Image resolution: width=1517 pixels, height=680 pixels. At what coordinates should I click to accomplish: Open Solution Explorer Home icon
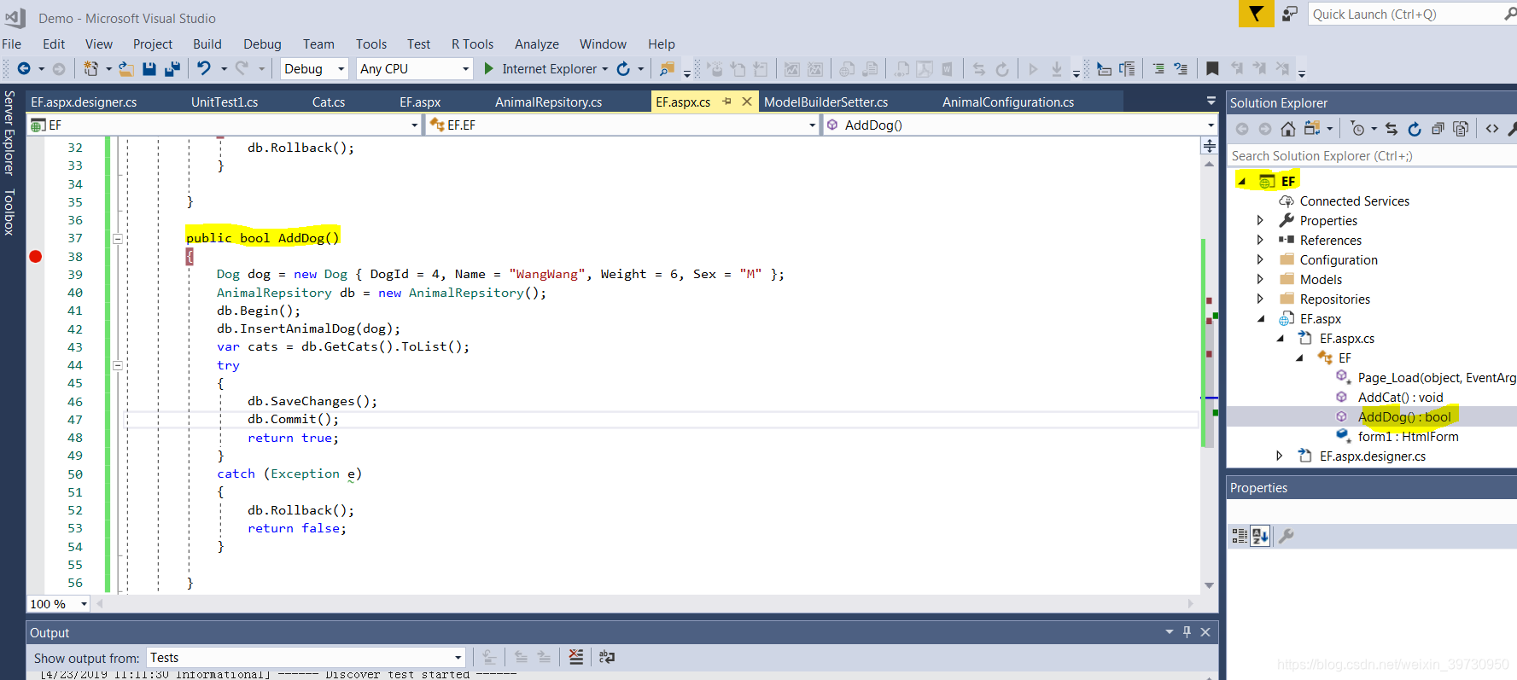(1288, 129)
